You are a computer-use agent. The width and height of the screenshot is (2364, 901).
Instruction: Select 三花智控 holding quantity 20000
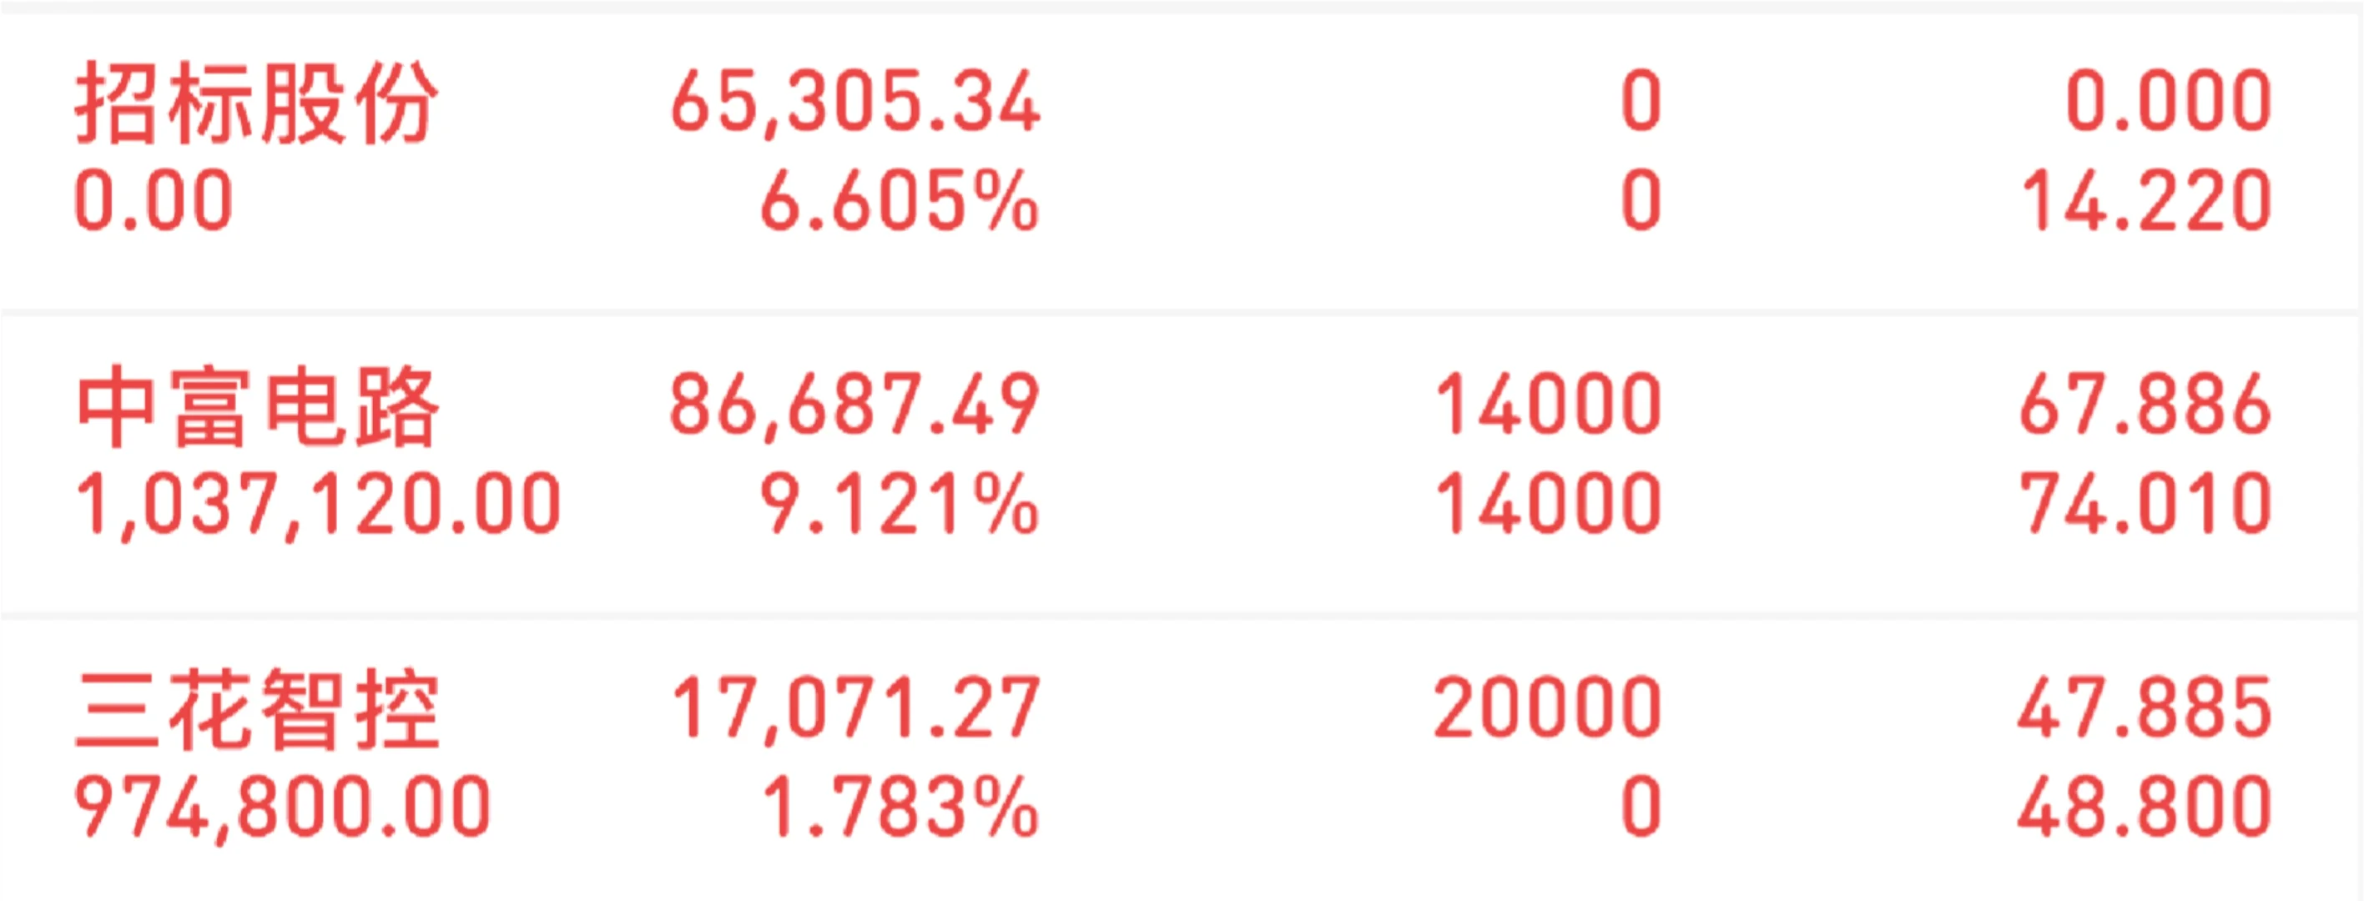click(1547, 707)
